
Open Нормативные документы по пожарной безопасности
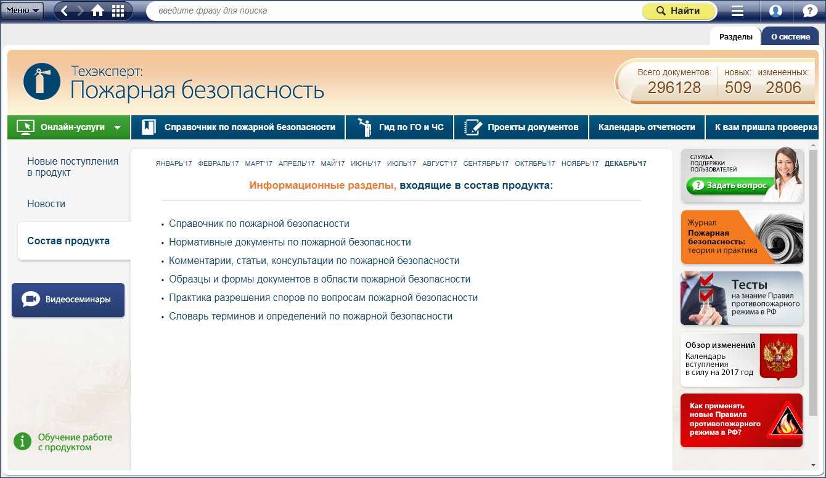point(290,242)
